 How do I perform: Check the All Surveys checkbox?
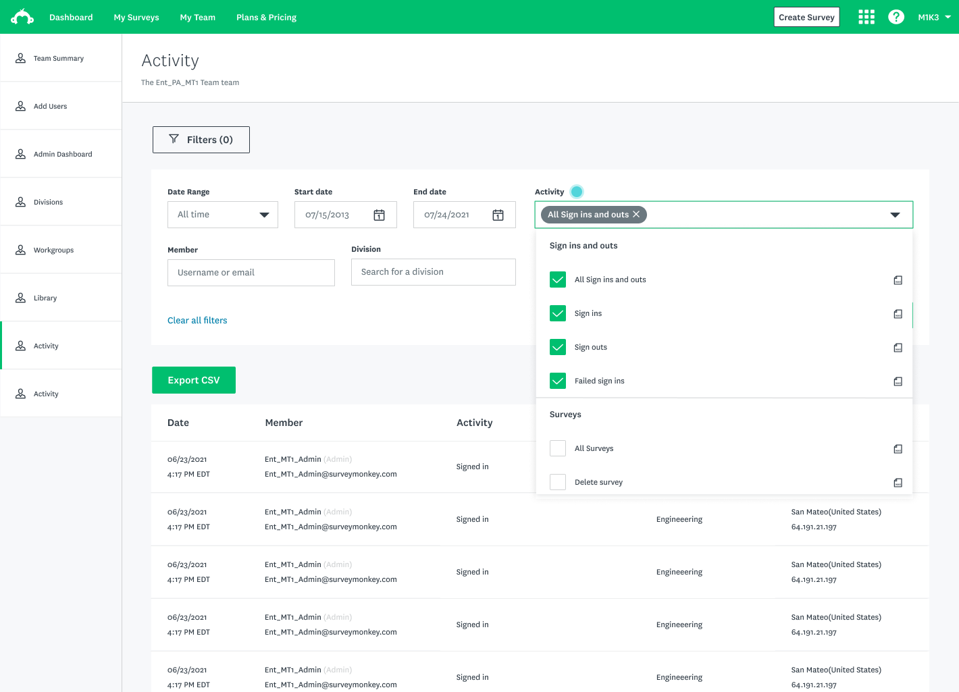(x=558, y=448)
